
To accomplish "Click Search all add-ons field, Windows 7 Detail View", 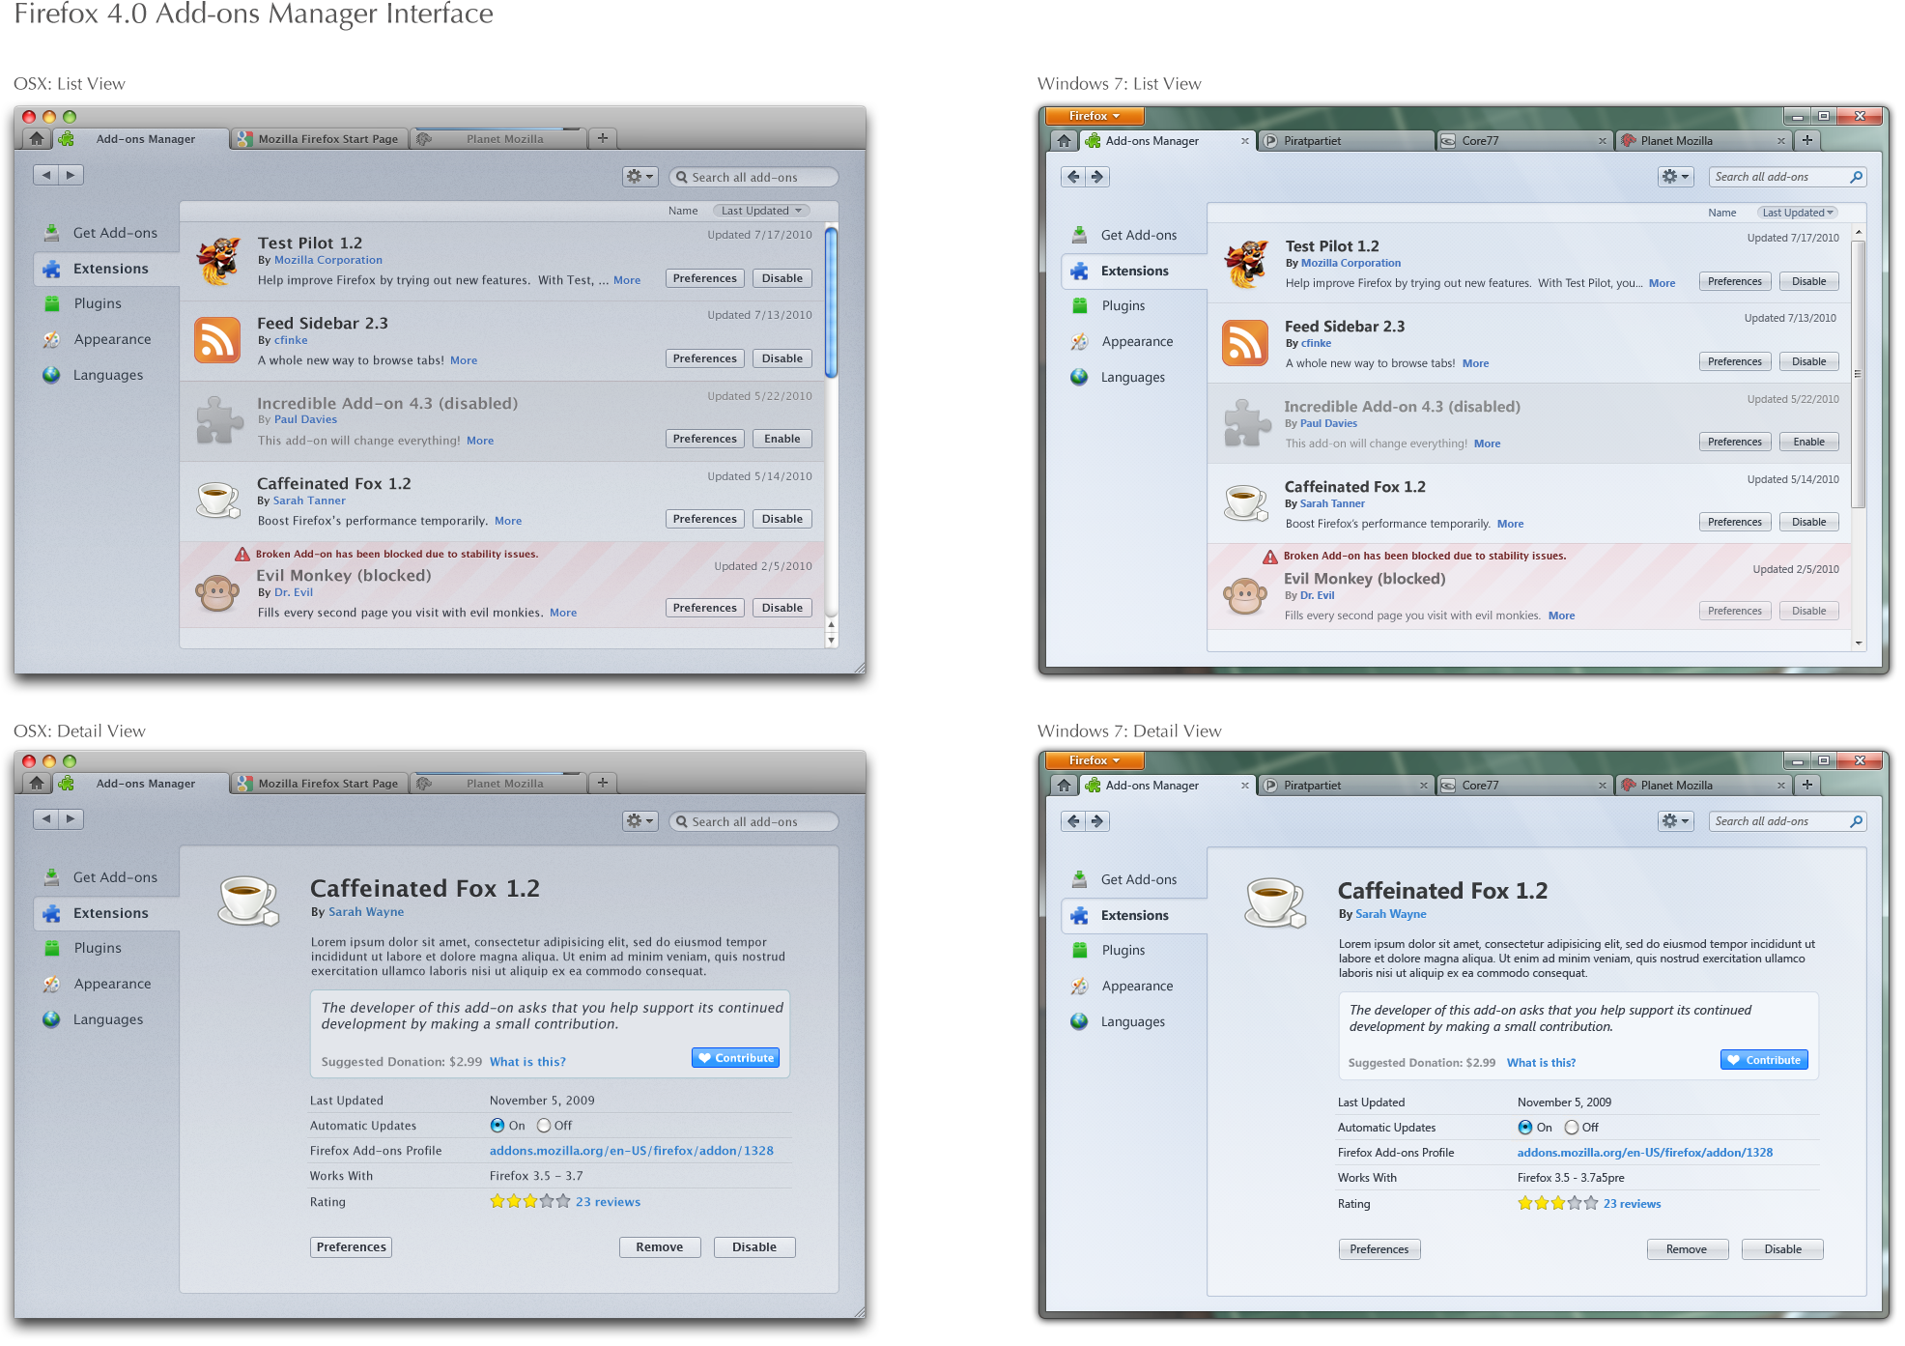I will (1788, 821).
